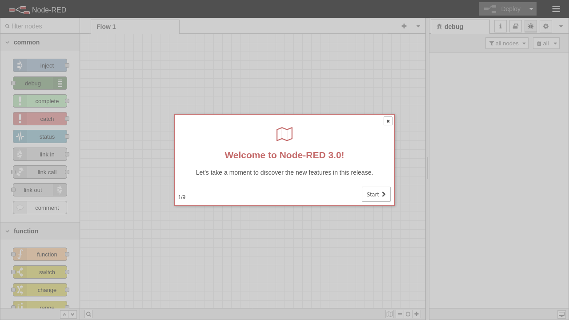
Task: Close the Welcome to Node-RED dialog
Action: 388,121
